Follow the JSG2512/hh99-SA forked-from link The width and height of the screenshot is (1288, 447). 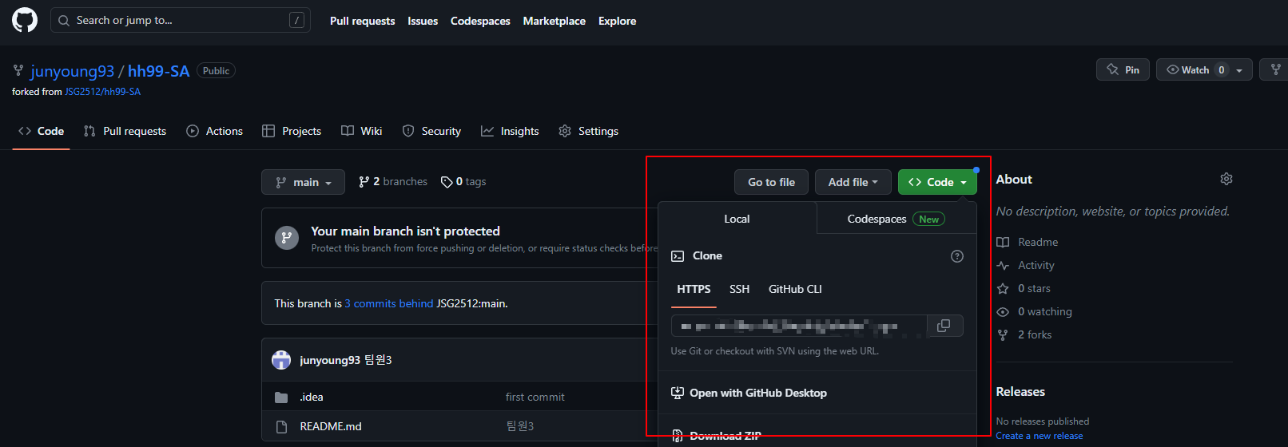click(x=102, y=92)
